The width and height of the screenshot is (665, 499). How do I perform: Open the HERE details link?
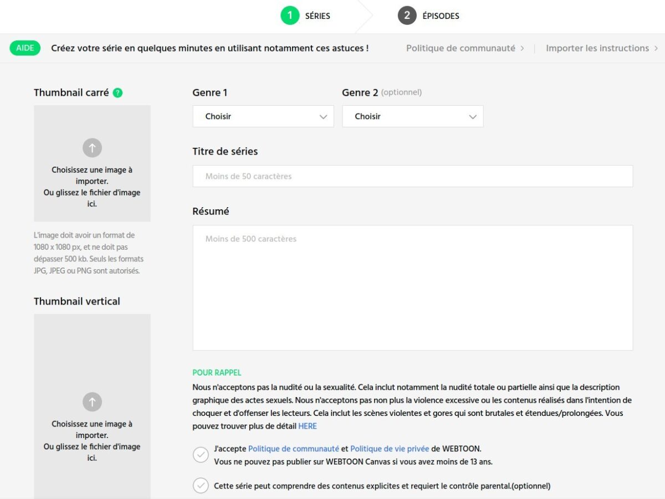(x=308, y=426)
